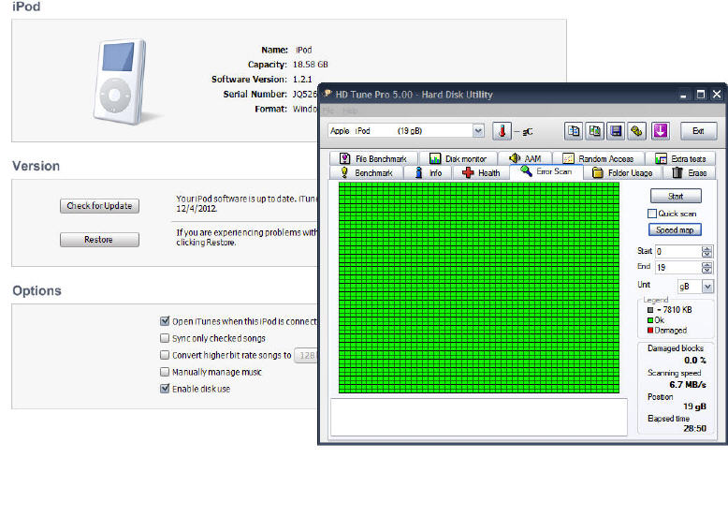Click the purple download arrow icon
The height and width of the screenshot is (532, 728).
click(660, 131)
